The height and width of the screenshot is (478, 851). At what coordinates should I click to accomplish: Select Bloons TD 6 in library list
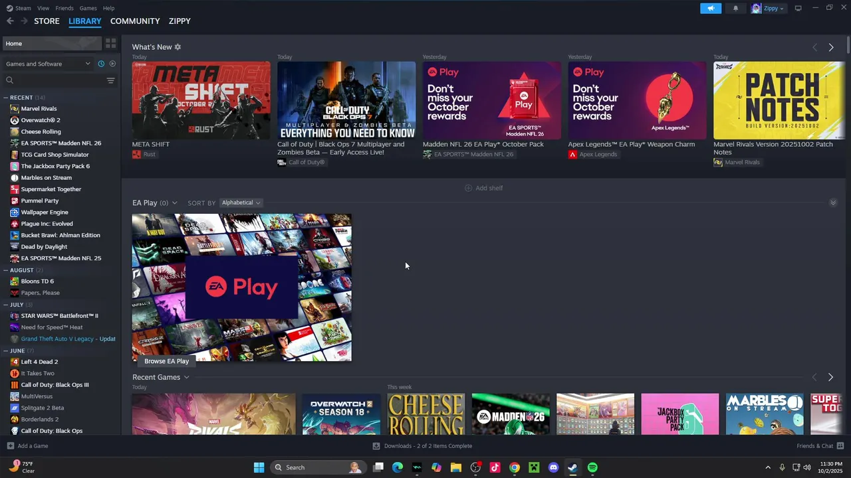tap(37, 281)
